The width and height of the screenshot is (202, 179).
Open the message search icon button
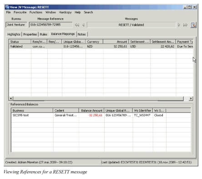[193, 25]
